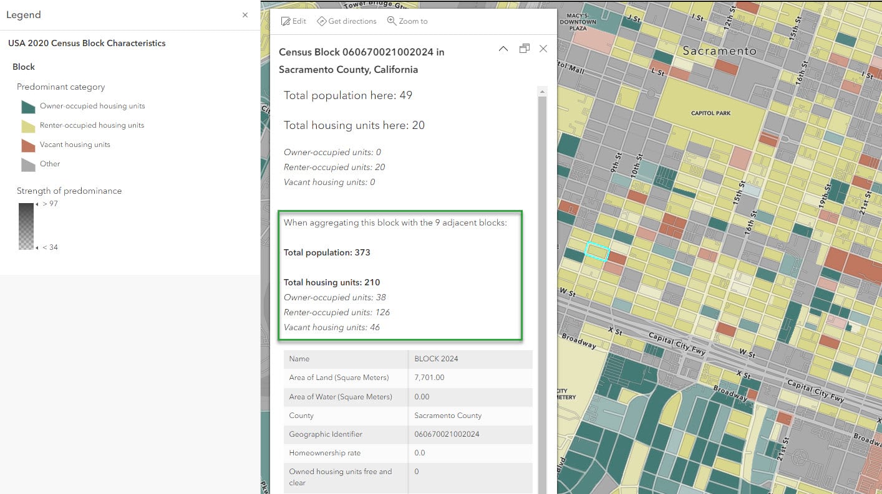
Task: Click the popup title Census Block 060670021002024
Action: (362, 60)
